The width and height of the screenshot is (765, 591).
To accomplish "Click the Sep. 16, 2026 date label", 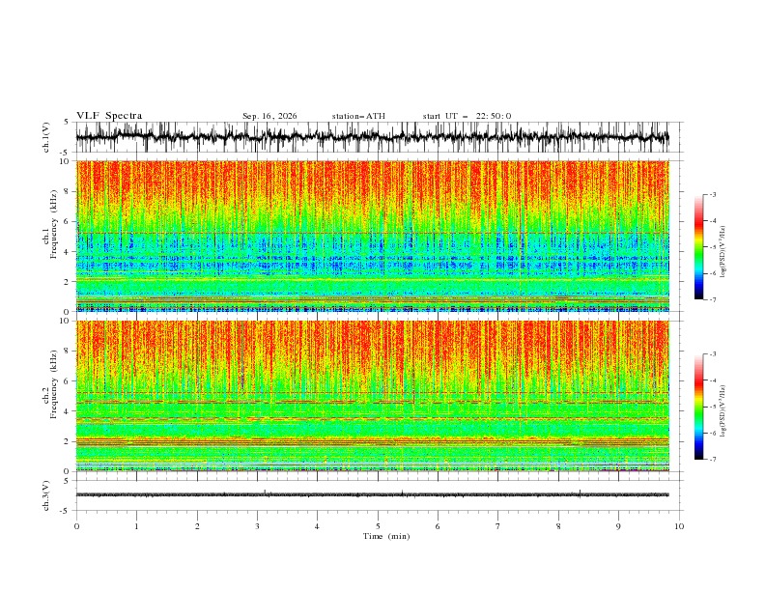I will (269, 116).
